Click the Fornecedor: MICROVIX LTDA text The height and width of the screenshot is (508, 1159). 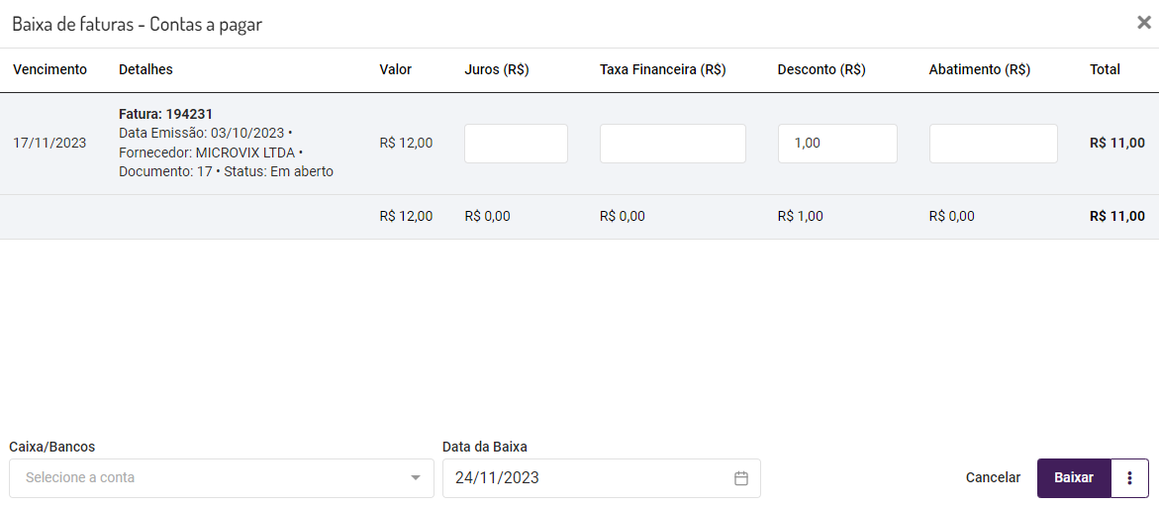coord(207,152)
